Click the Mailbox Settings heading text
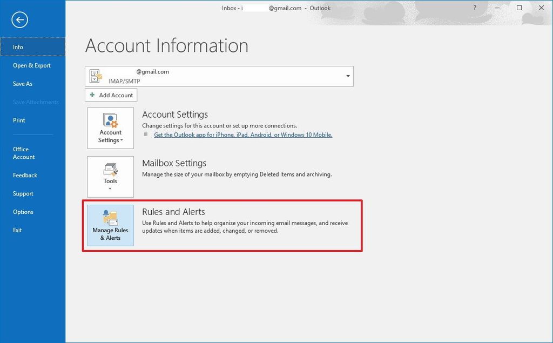553x343 pixels. [x=174, y=163]
